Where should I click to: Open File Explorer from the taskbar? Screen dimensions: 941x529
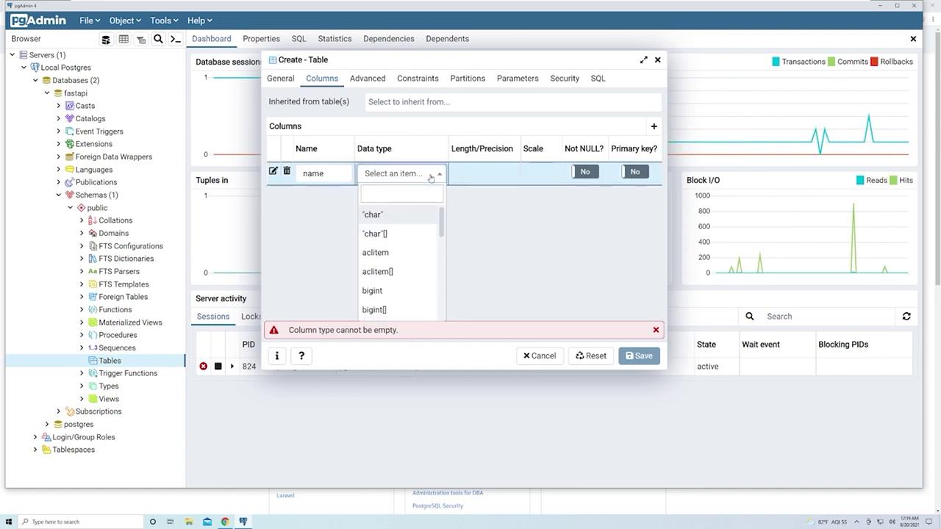tap(189, 522)
